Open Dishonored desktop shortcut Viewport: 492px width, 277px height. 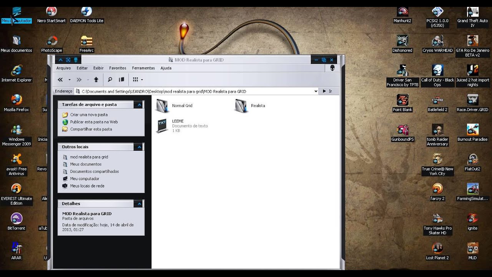[402, 45]
